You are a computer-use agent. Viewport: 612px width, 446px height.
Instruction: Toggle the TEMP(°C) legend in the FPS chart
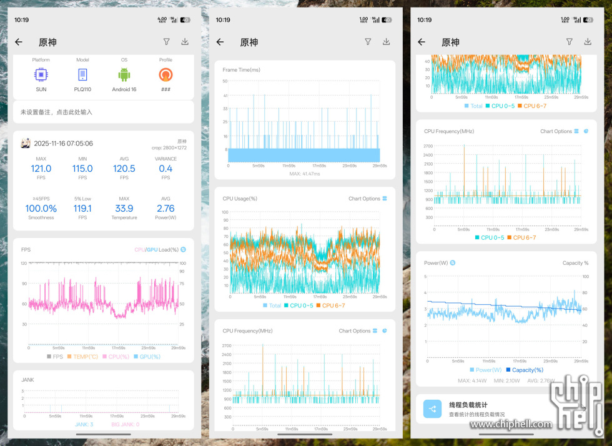(82, 357)
